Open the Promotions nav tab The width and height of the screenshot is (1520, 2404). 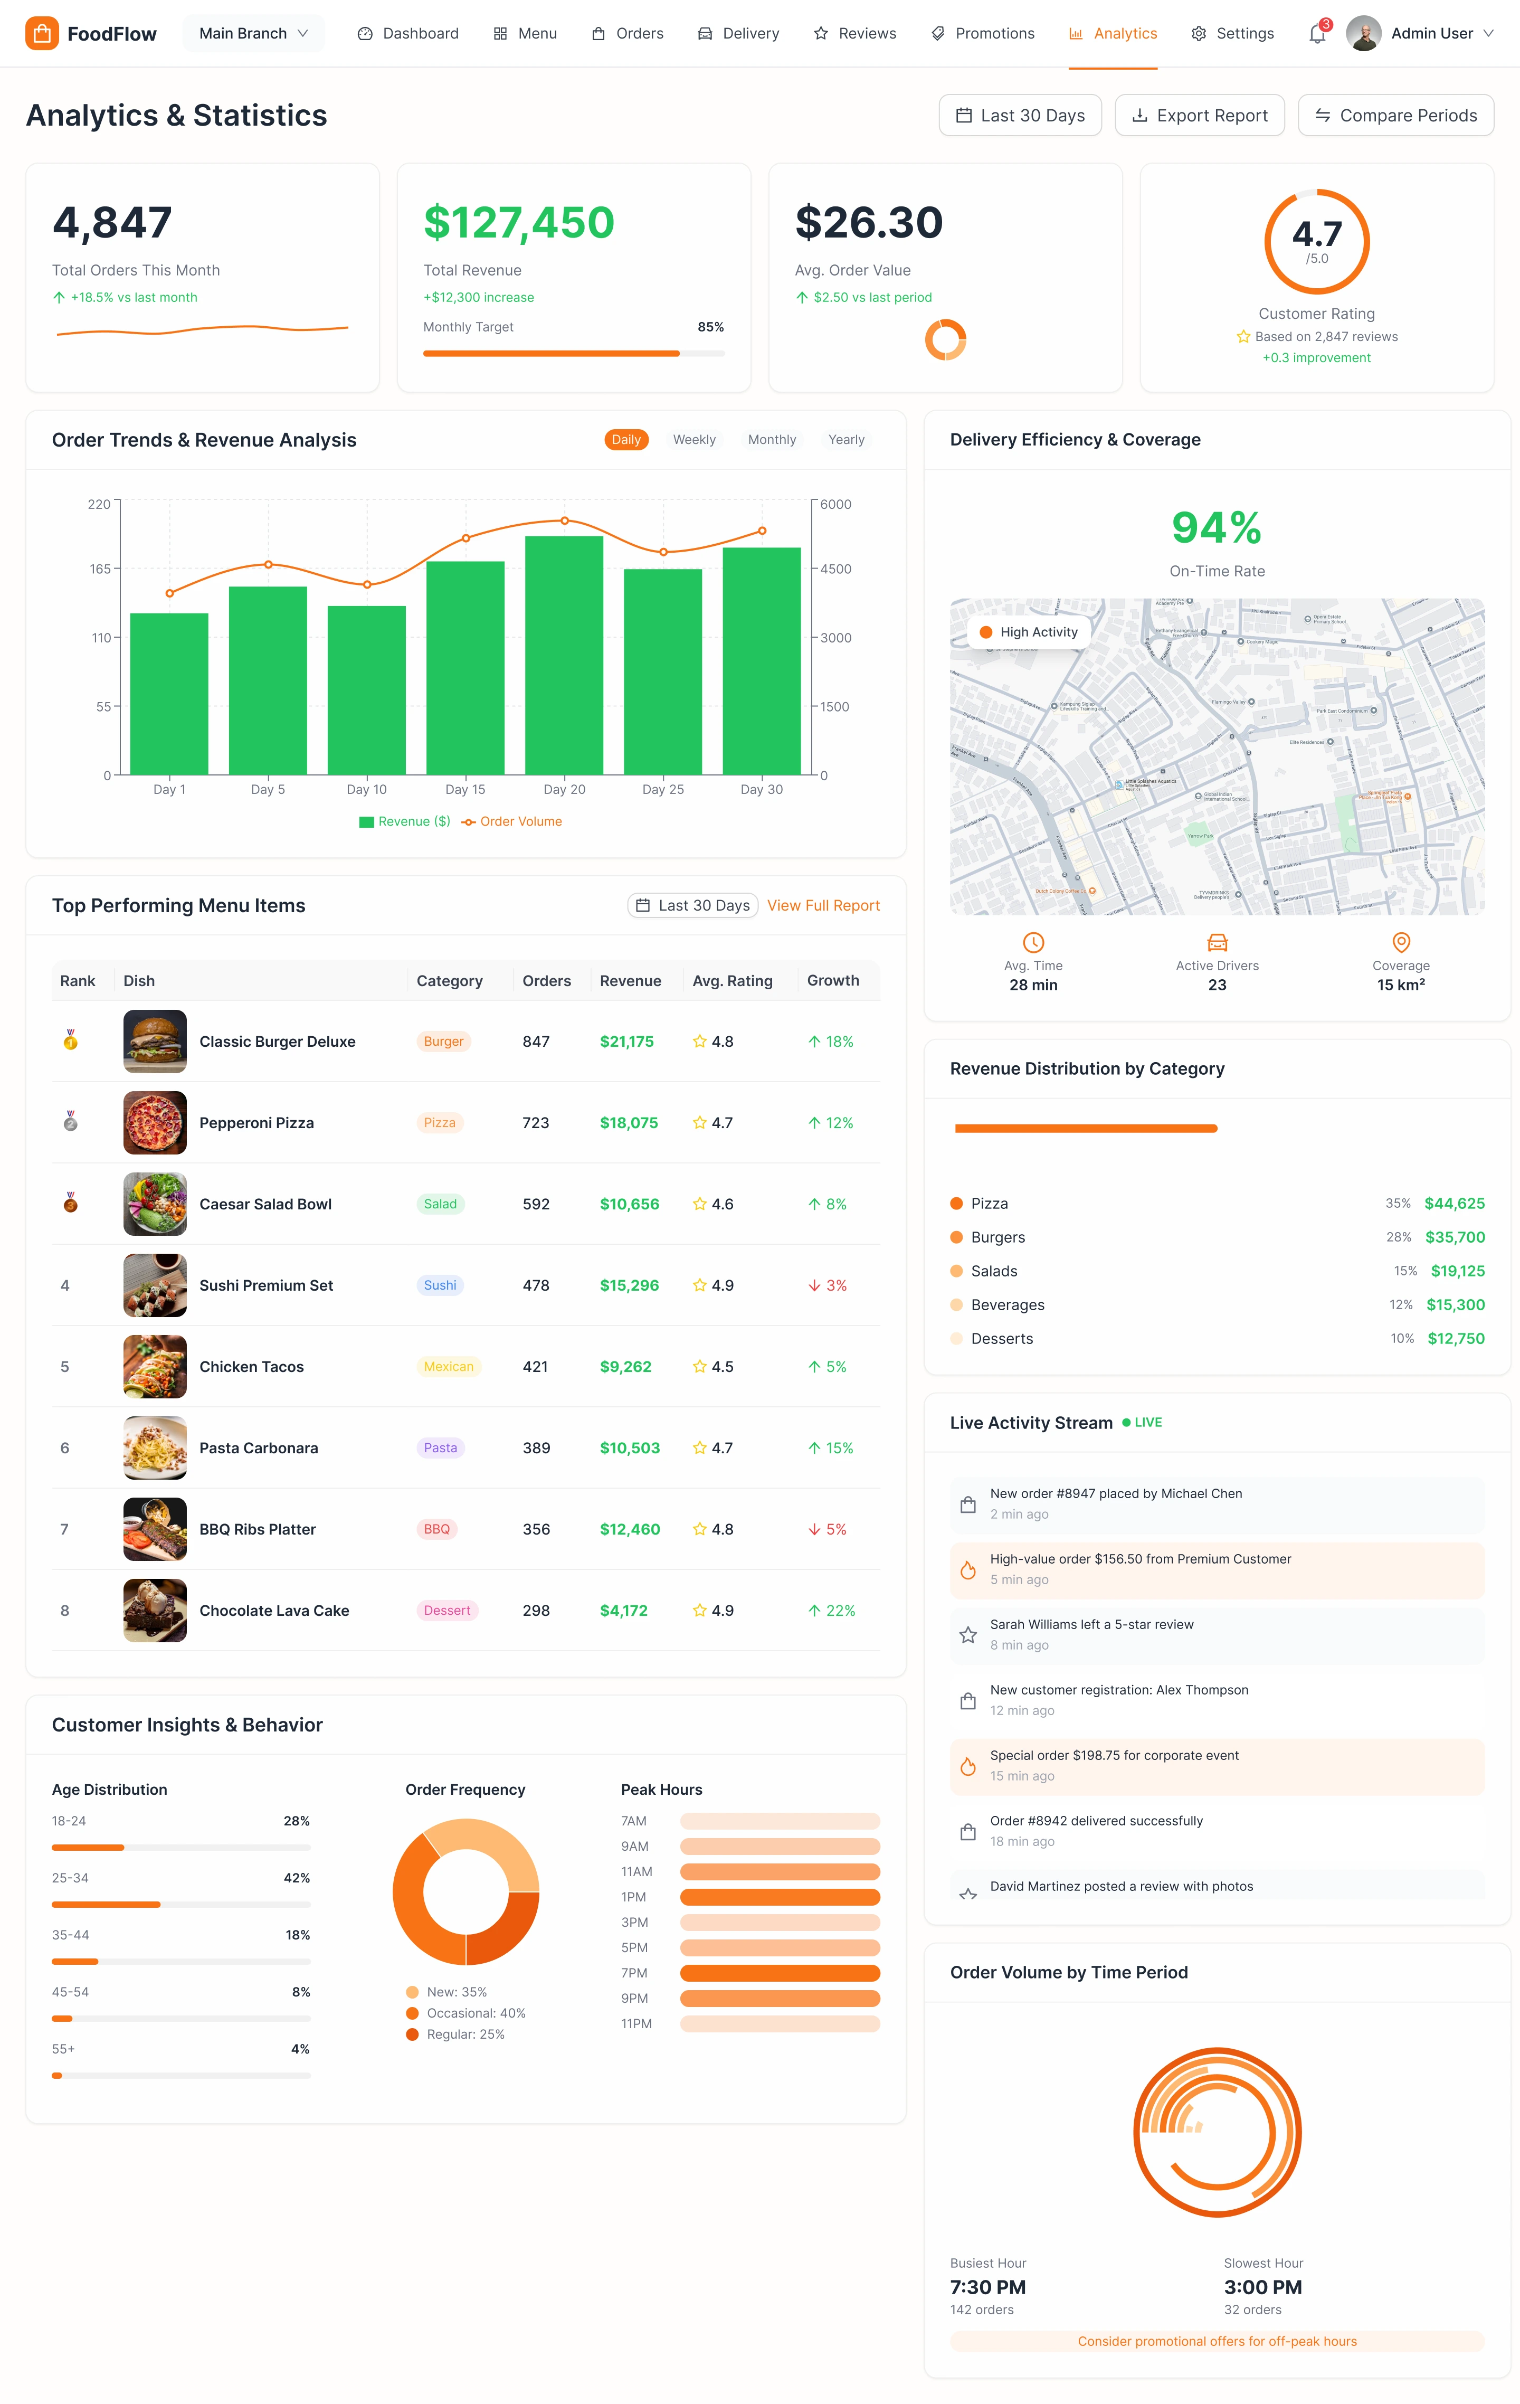[x=982, y=34]
